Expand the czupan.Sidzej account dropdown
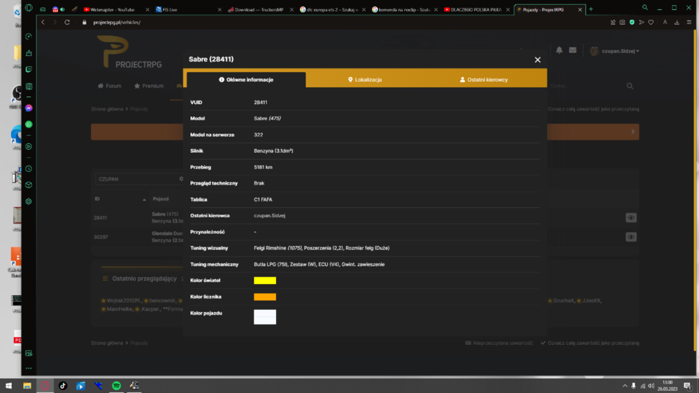 [x=614, y=51]
